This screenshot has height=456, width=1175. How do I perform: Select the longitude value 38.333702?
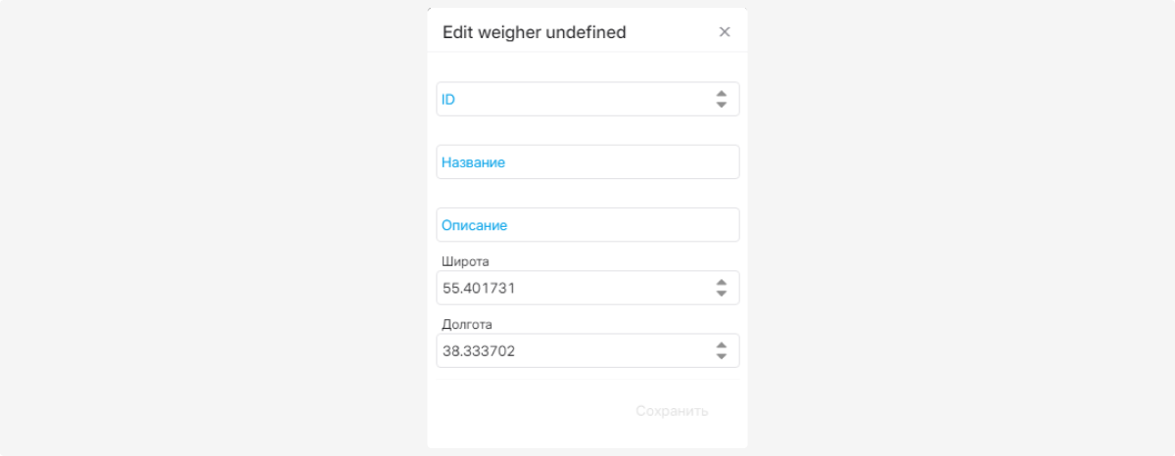click(480, 351)
